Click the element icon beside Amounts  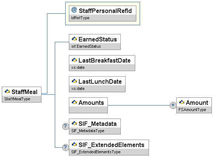tap(74, 102)
